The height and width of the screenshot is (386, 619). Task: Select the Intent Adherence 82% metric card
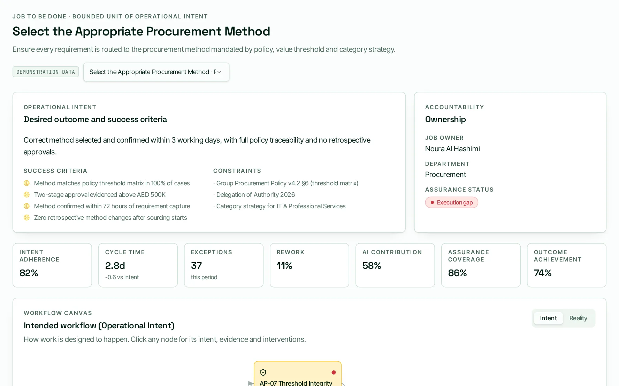(x=52, y=265)
